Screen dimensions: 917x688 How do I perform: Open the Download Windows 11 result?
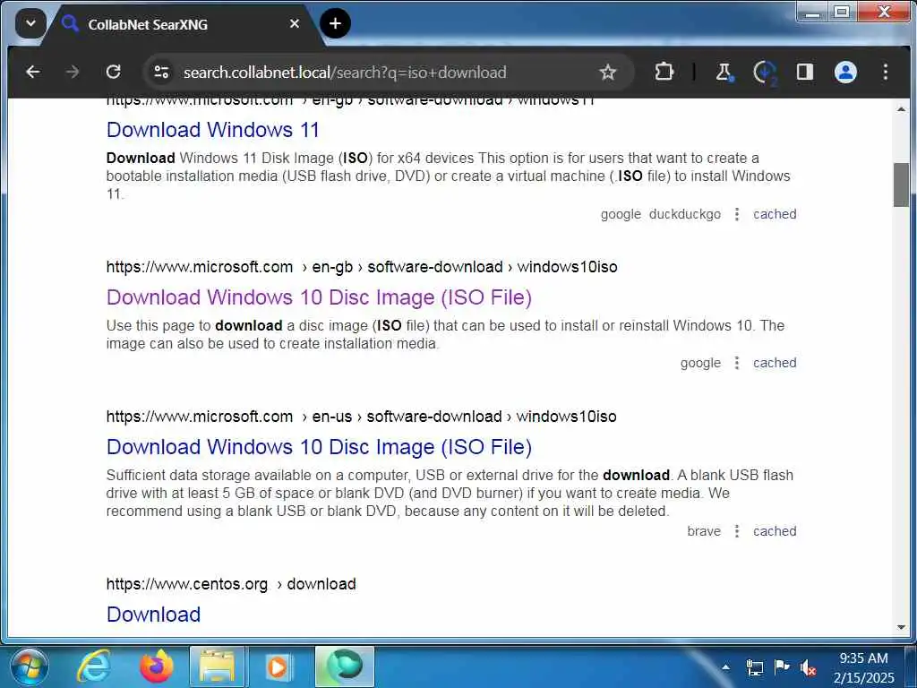click(x=213, y=129)
